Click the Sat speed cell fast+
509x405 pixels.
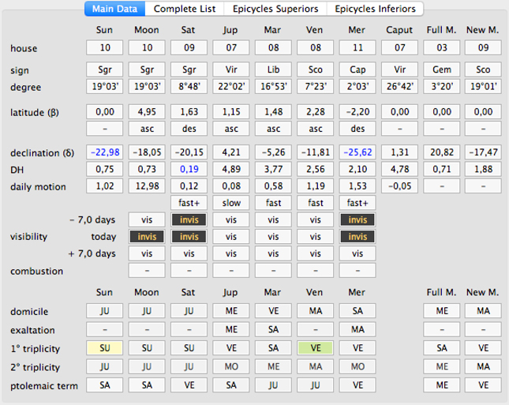(189, 203)
